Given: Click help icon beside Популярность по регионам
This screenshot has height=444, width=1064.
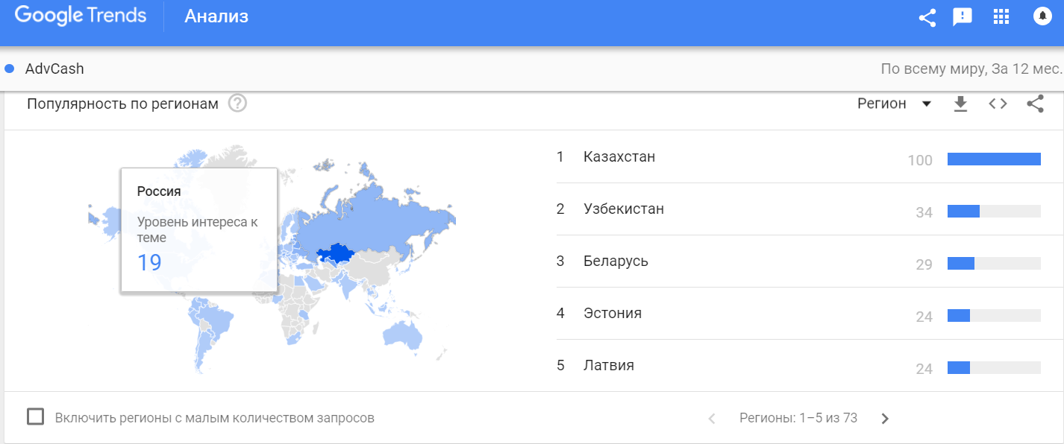Looking at the screenshot, I should (237, 104).
